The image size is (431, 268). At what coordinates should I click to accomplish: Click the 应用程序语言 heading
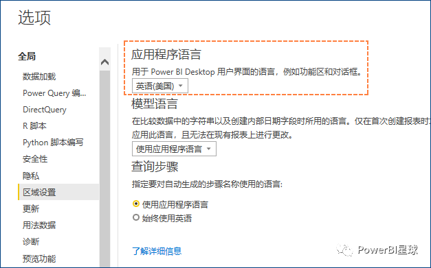tap(166, 54)
